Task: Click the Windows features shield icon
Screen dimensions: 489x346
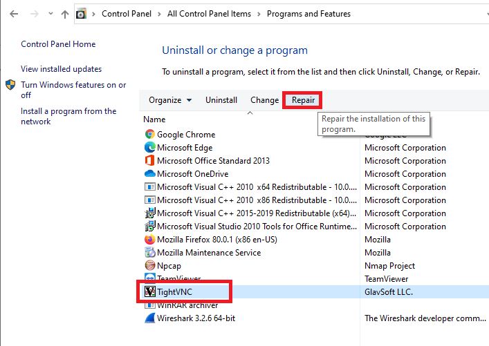Action: click(x=10, y=85)
